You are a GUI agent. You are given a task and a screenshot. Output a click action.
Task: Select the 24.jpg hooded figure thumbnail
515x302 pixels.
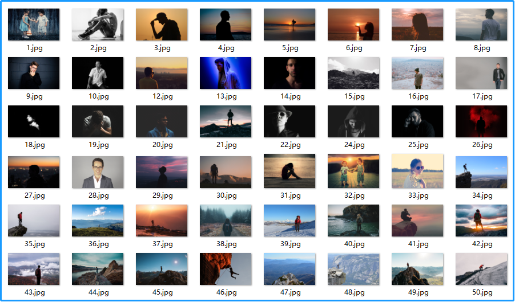click(x=353, y=121)
